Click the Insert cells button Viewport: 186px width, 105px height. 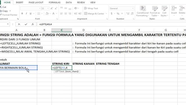point(174,11)
